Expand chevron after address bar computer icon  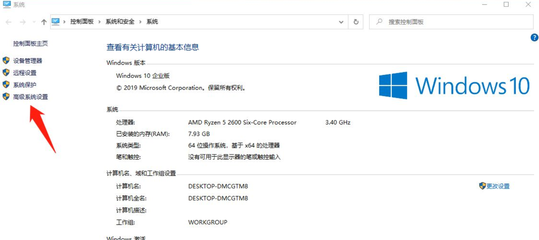65,22
